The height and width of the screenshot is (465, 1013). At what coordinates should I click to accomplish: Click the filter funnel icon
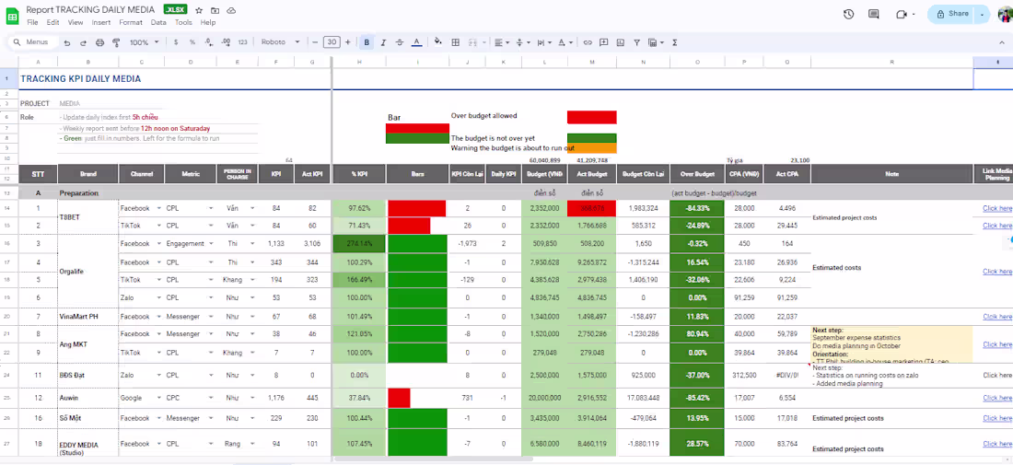[635, 42]
